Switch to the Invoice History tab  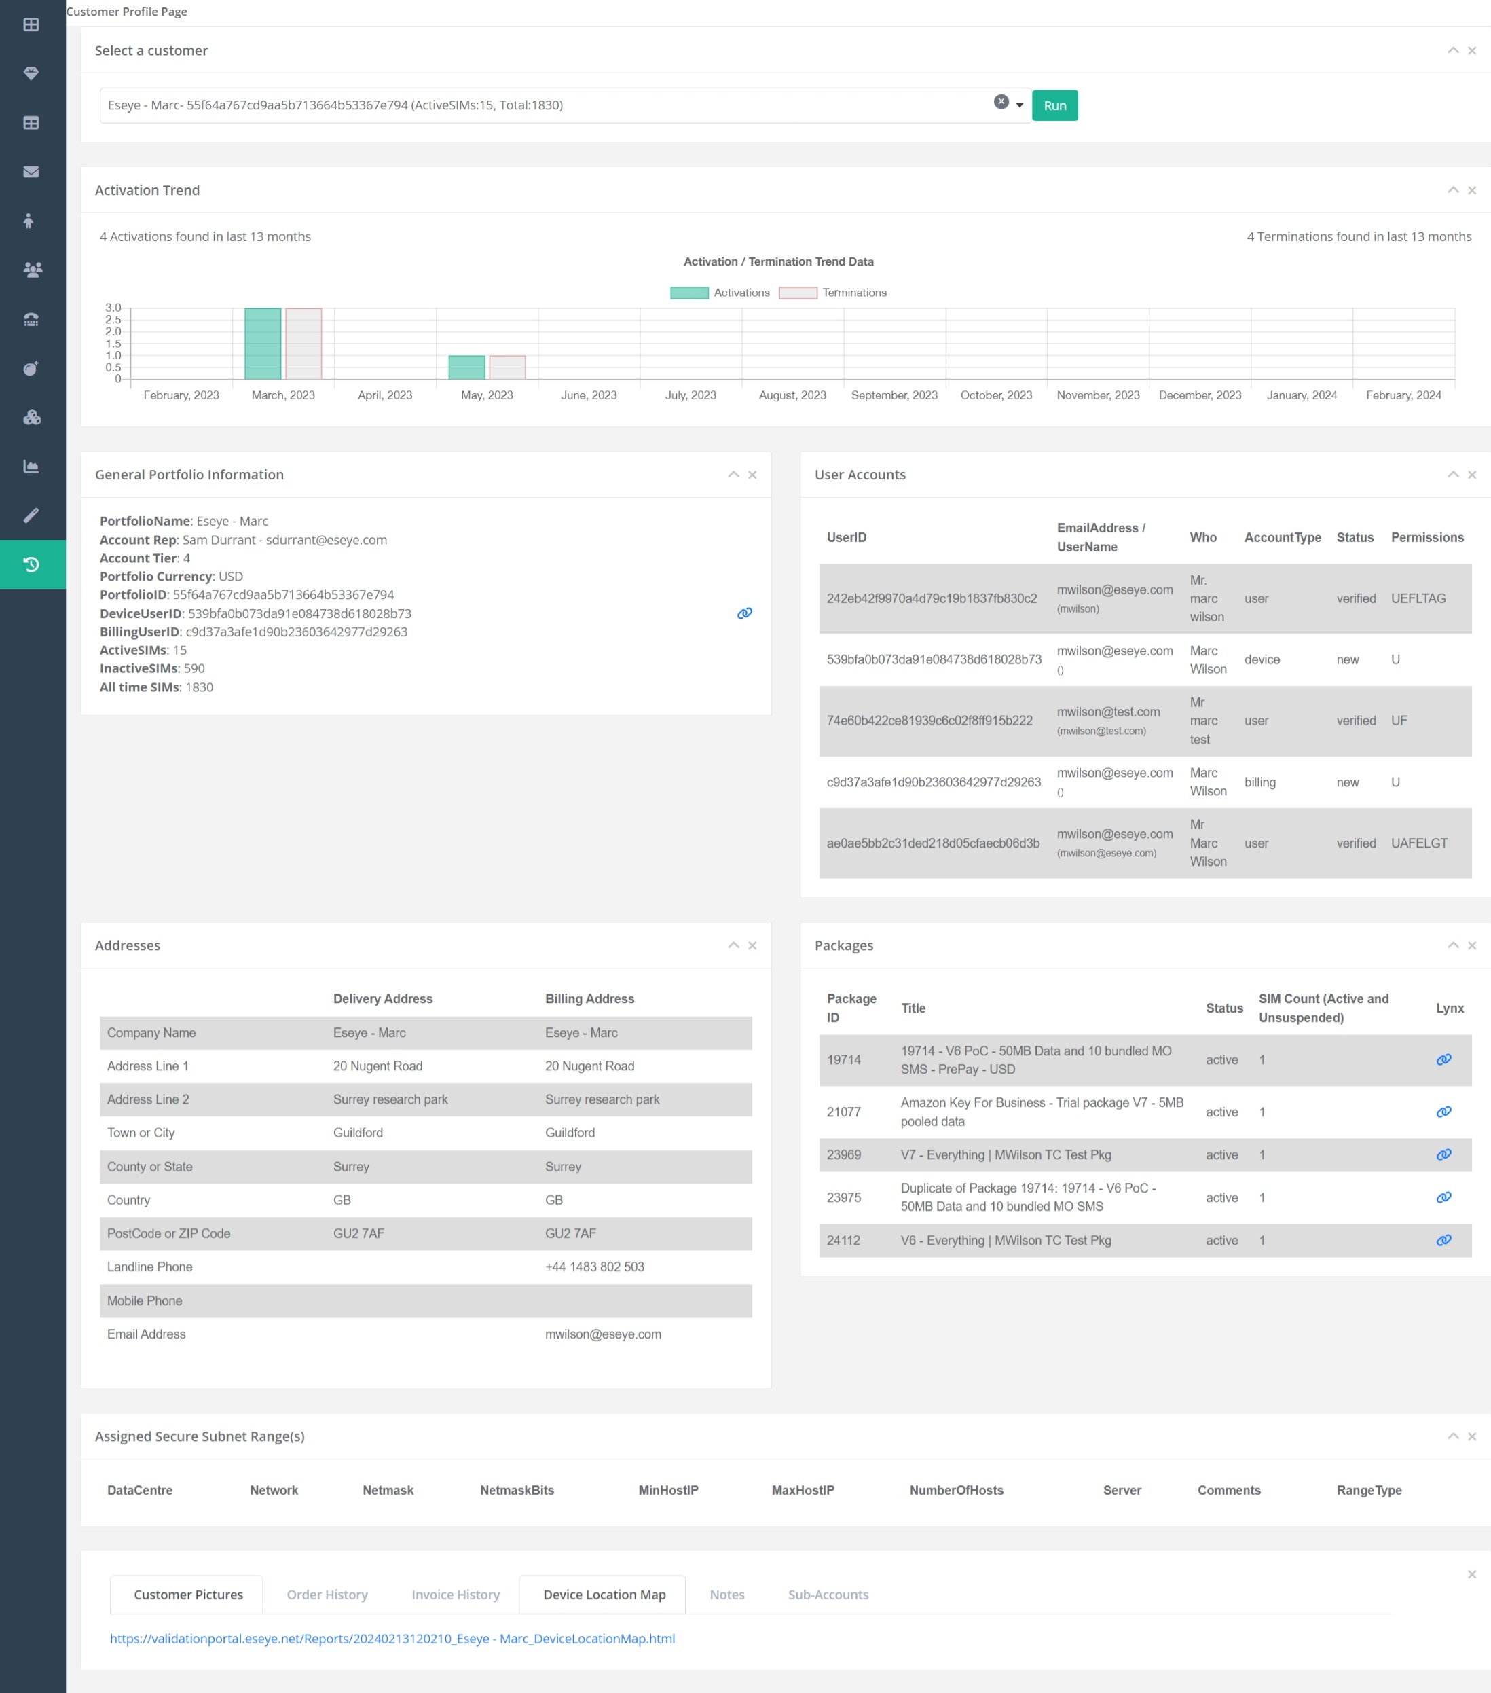(456, 1595)
